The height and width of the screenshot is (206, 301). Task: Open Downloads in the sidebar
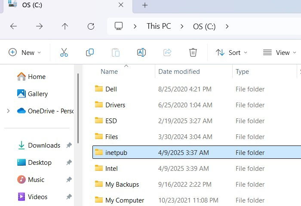tap(44, 145)
